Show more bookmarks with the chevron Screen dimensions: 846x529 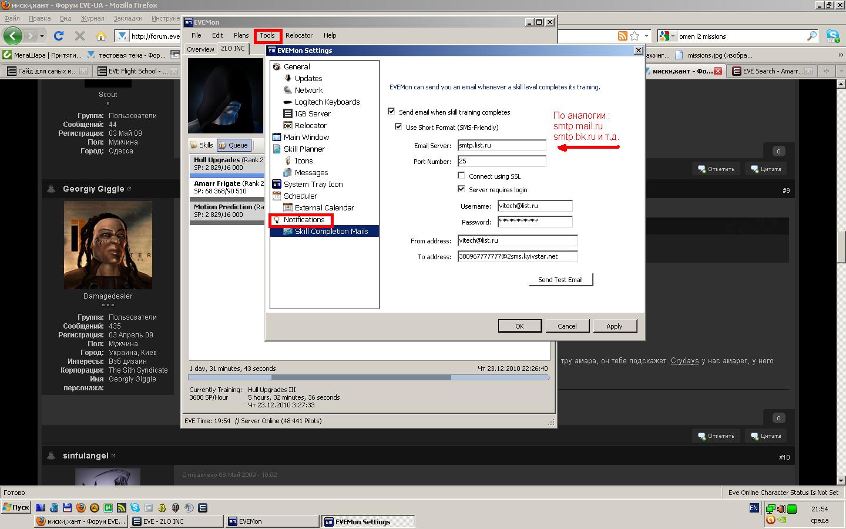(x=841, y=55)
